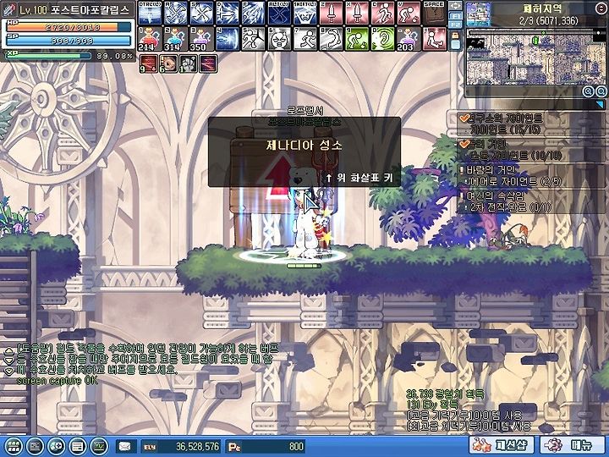Use the sit action in the equals slot
This screenshot has width=609, height=457.
click(435, 39)
